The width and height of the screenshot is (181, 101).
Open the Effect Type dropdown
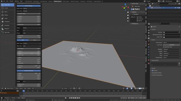(32, 43)
